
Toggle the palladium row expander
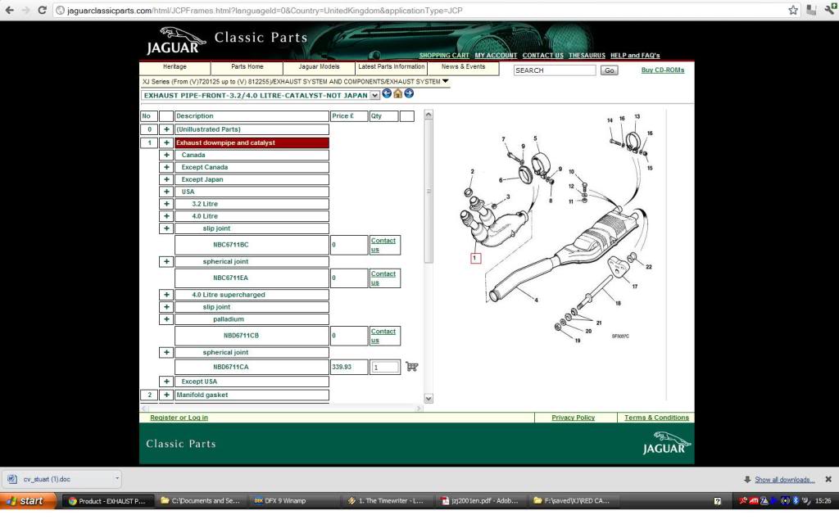pos(166,319)
